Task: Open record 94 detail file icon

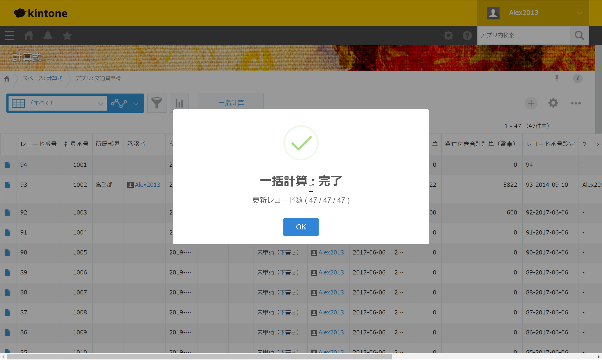Action: pos(7,165)
